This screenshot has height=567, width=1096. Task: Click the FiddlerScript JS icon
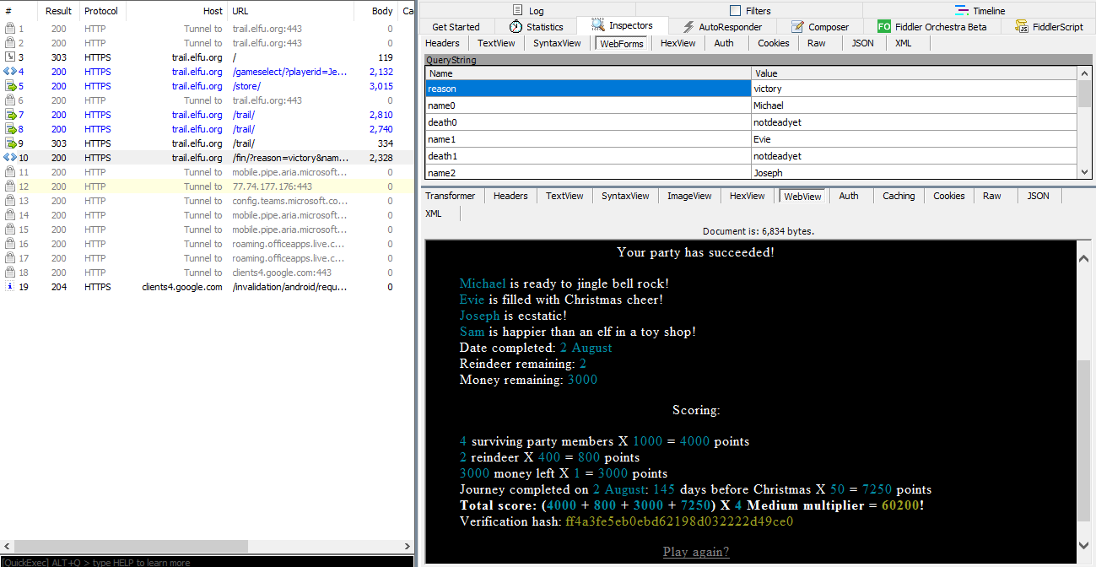(x=1023, y=27)
